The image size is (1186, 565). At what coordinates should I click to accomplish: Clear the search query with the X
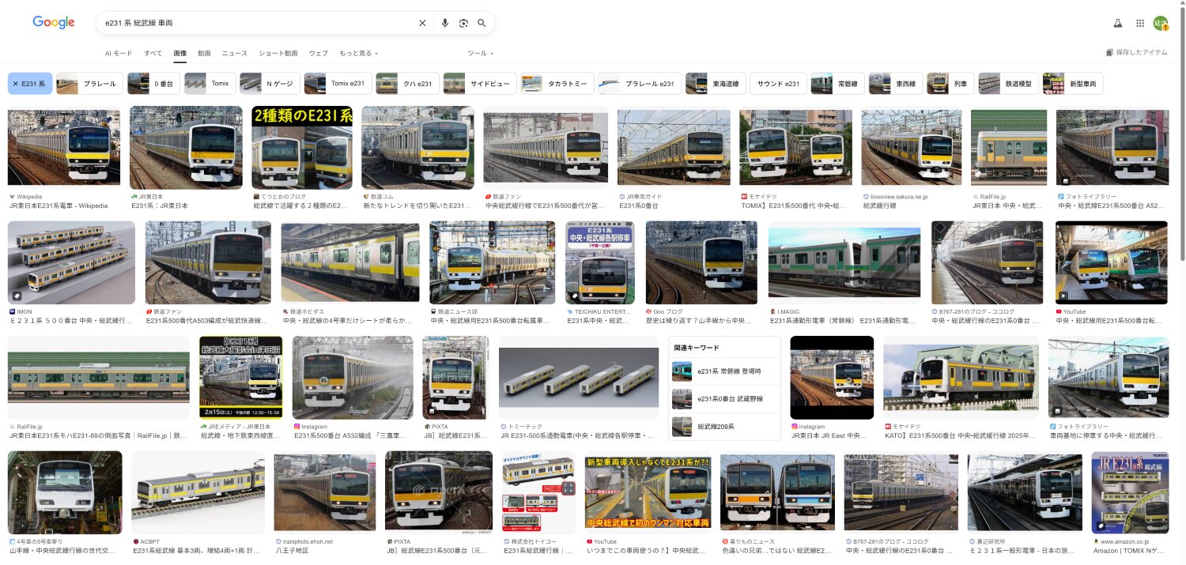(x=422, y=24)
